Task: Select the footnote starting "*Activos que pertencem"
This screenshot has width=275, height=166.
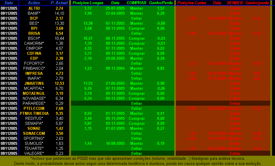Action: tap(138, 158)
